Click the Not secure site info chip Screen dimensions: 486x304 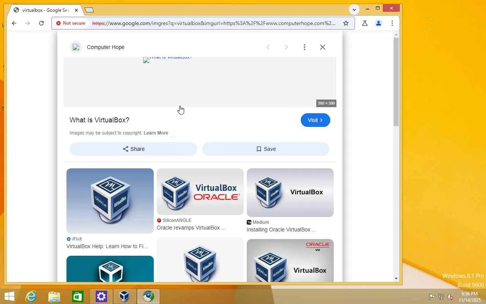(x=71, y=23)
